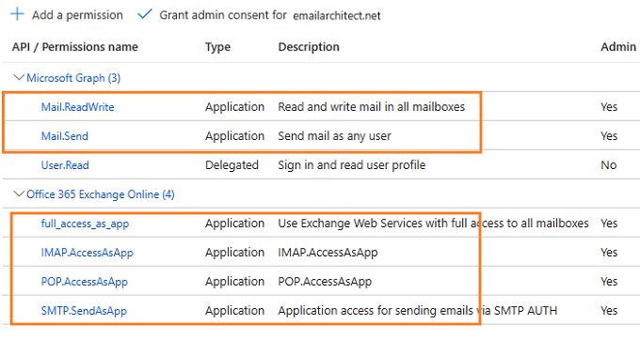Click the Admin column header
Viewport: 640px width, 340px height.
618,47
